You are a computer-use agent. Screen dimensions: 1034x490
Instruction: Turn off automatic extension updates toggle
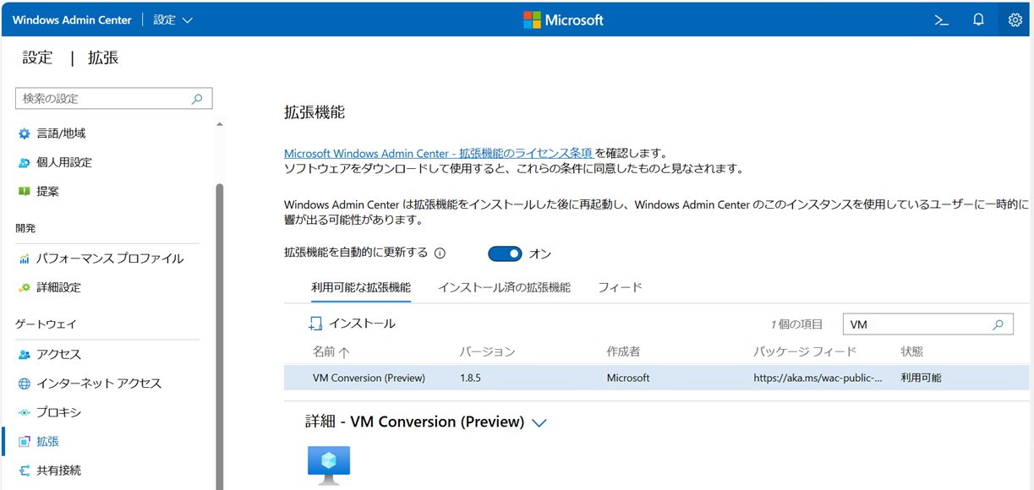pyautogui.click(x=505, y=253)
